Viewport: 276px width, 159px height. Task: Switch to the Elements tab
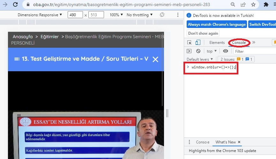(x=217, y=43)
